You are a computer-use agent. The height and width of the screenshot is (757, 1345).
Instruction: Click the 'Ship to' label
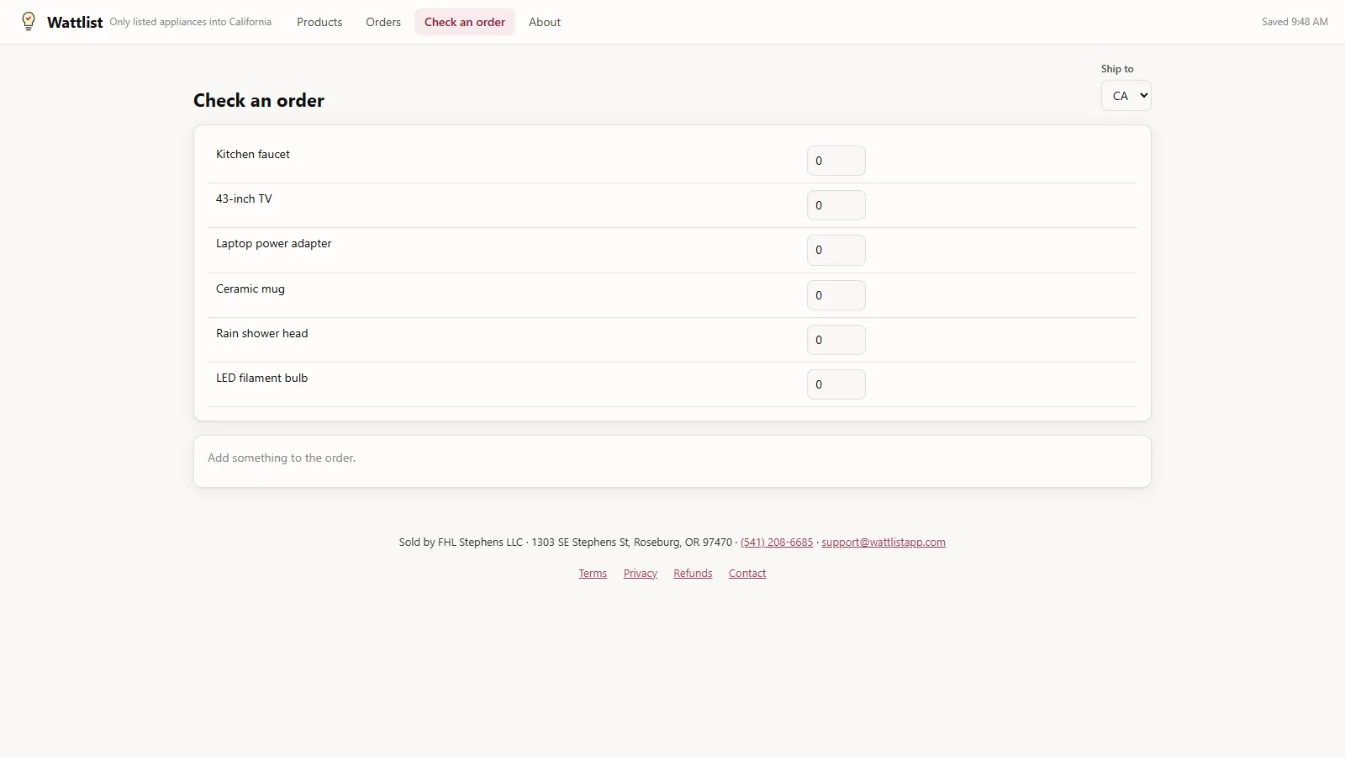click(x=1117, y=69)
